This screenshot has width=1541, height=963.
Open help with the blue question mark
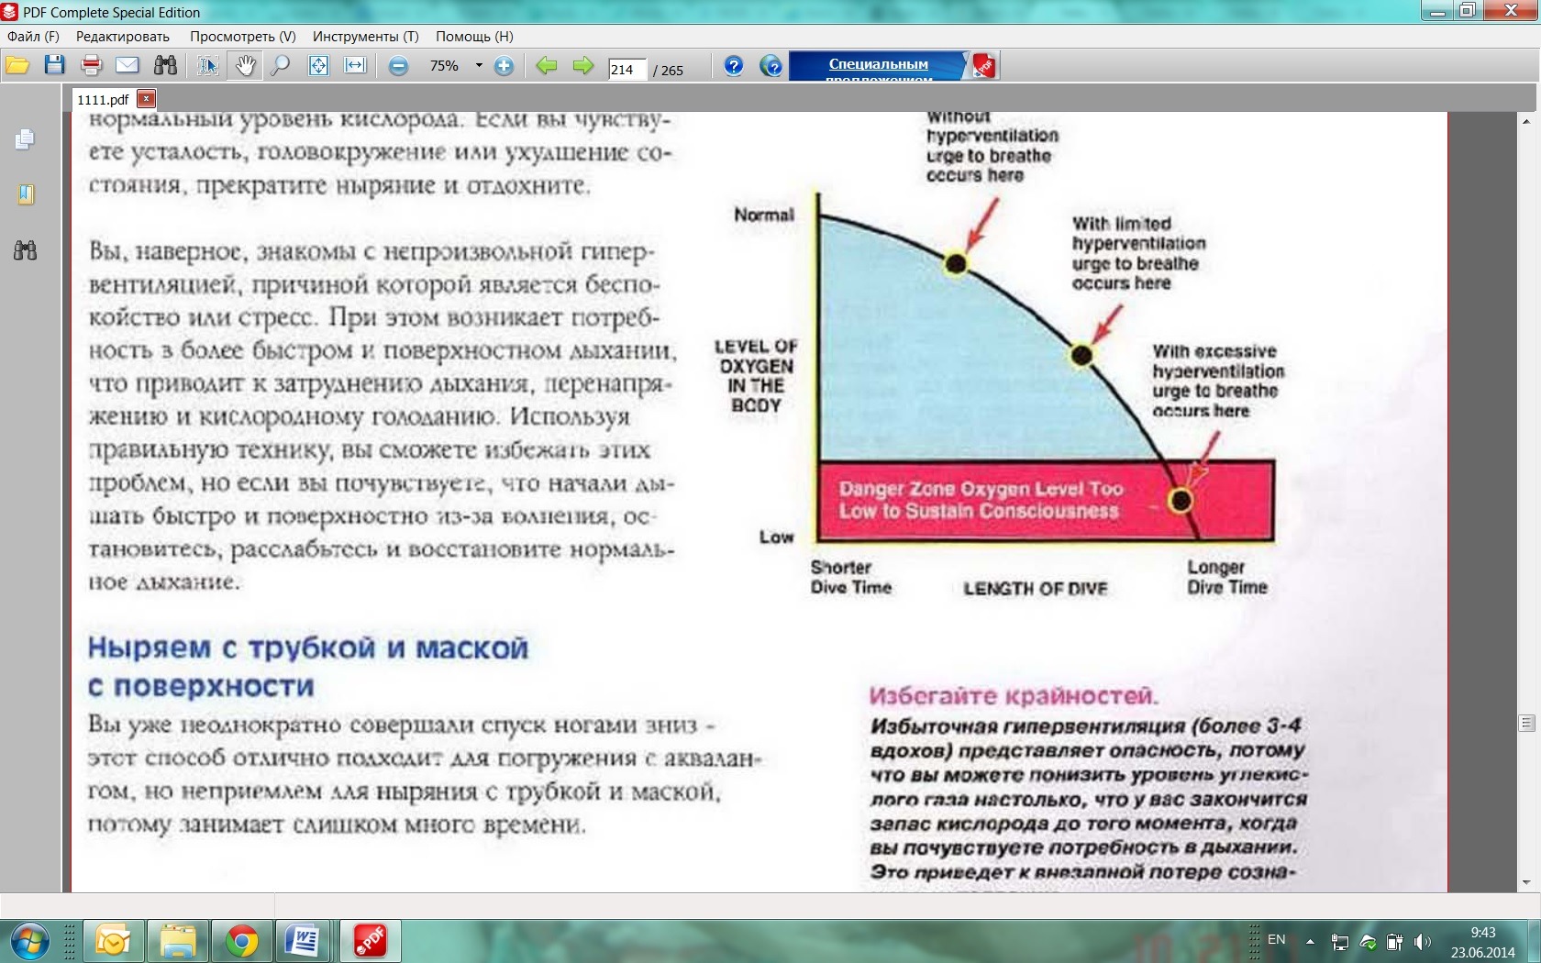[x=733, y=66]
